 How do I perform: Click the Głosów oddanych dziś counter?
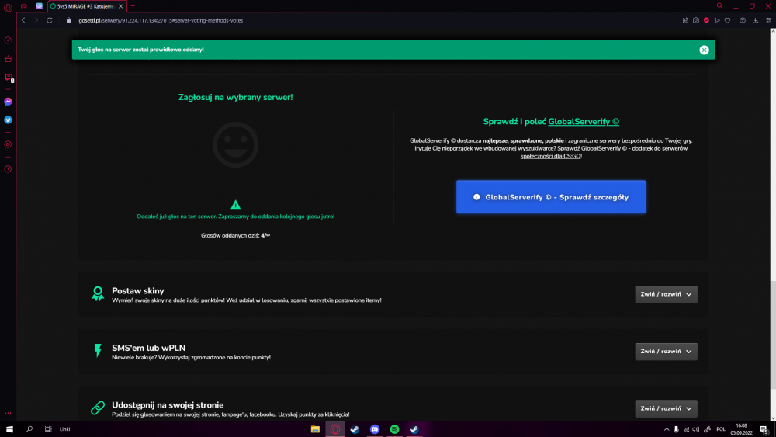[236, 235]
